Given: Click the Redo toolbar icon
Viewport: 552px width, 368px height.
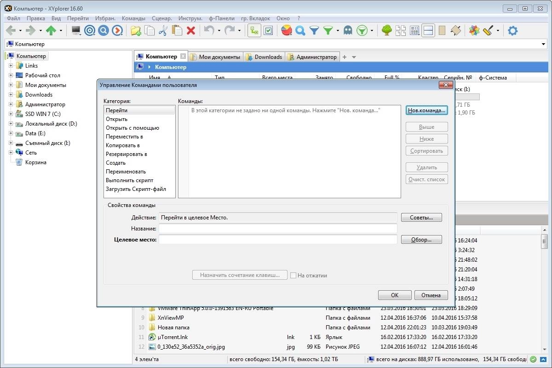Looking at the screenshot, I should (229, 31).
